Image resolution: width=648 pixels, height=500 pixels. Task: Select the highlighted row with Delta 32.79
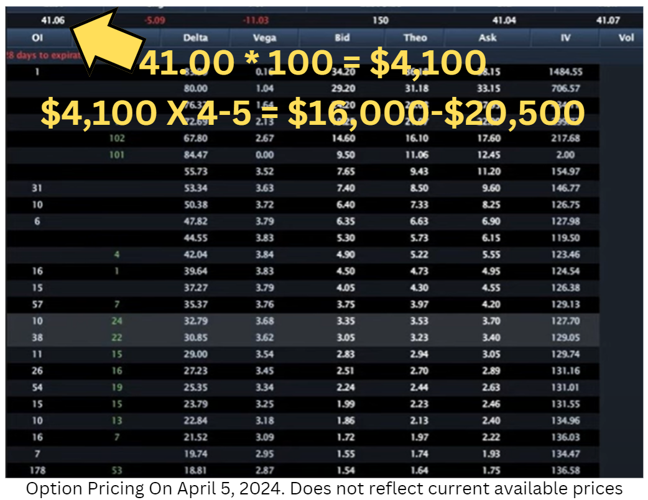195,321
